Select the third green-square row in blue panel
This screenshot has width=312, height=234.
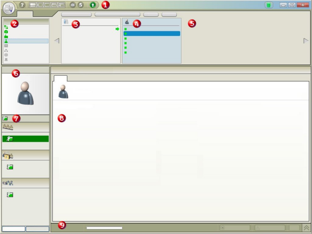[x=152, y=38]
